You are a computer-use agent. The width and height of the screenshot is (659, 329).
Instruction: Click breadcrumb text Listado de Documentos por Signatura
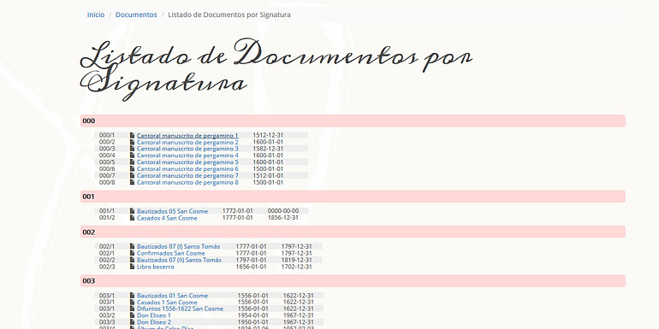[229, 15]
